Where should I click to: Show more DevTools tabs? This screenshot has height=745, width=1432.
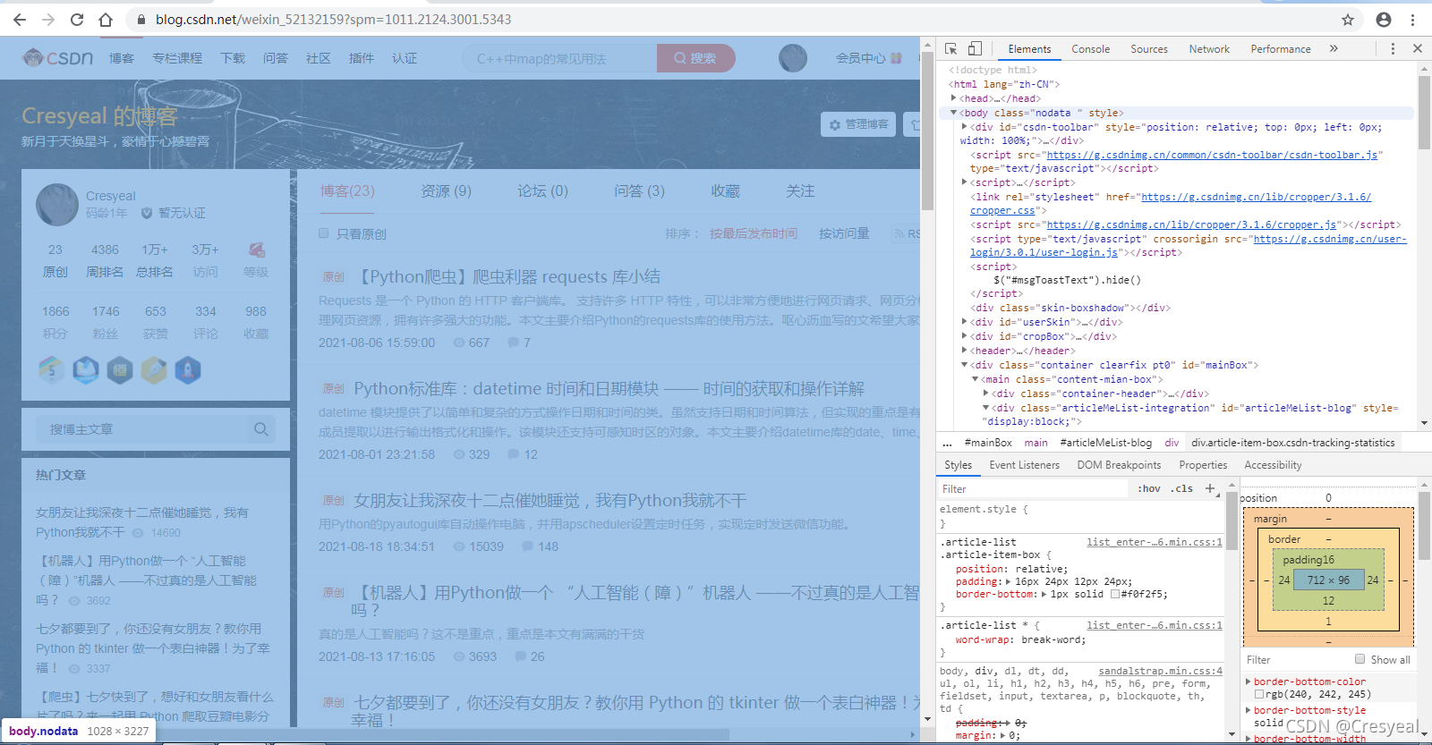(x=1334, y=48)
